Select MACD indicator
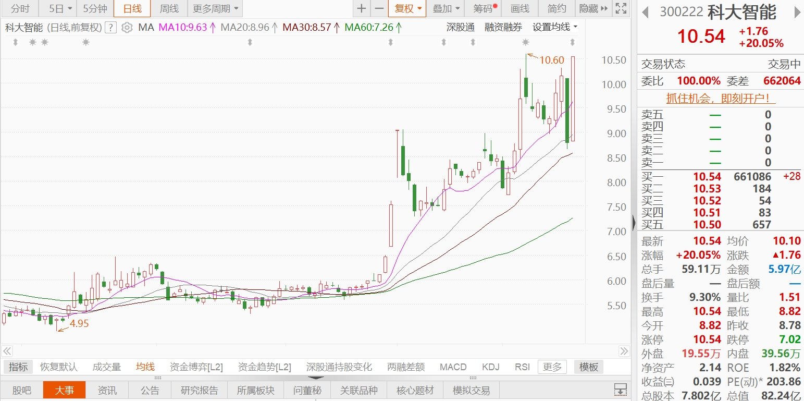 click(x=453, y=367)
